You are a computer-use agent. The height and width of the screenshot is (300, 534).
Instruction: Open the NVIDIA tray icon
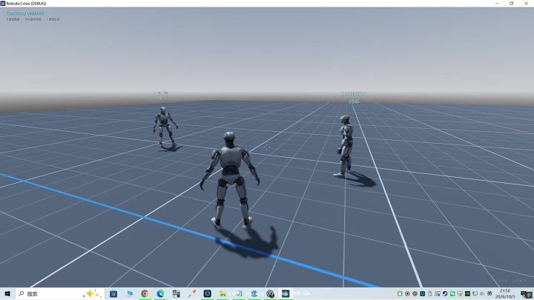tap(467, 293)
